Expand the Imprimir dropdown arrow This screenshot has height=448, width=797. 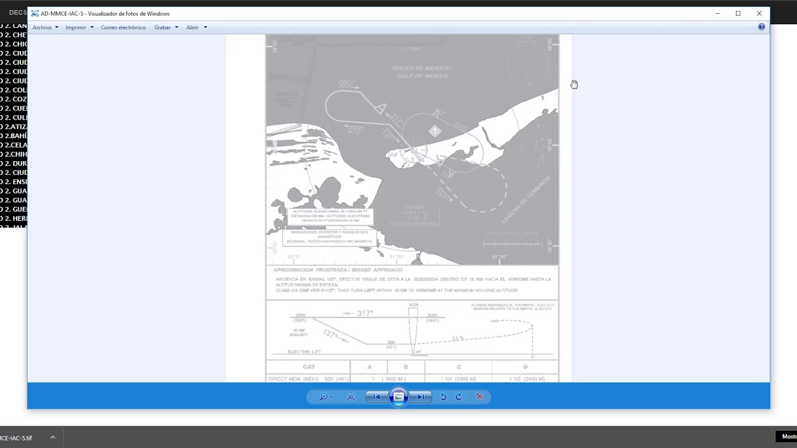pos(92,27)
